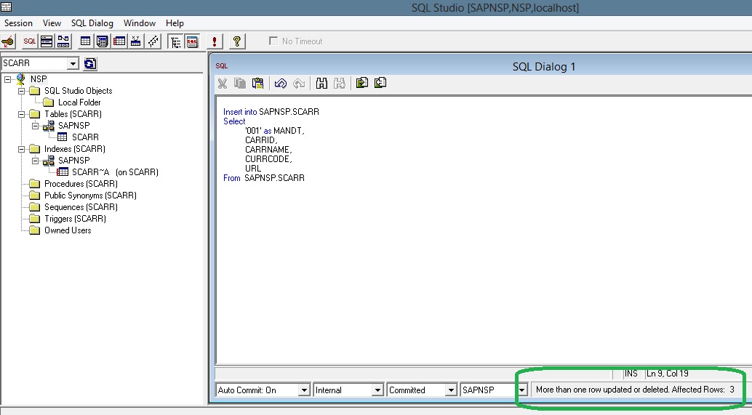This screenshot has height=415, width=752.
Task: Click the red exclamation Execute icon
Action: click(215, 41)
